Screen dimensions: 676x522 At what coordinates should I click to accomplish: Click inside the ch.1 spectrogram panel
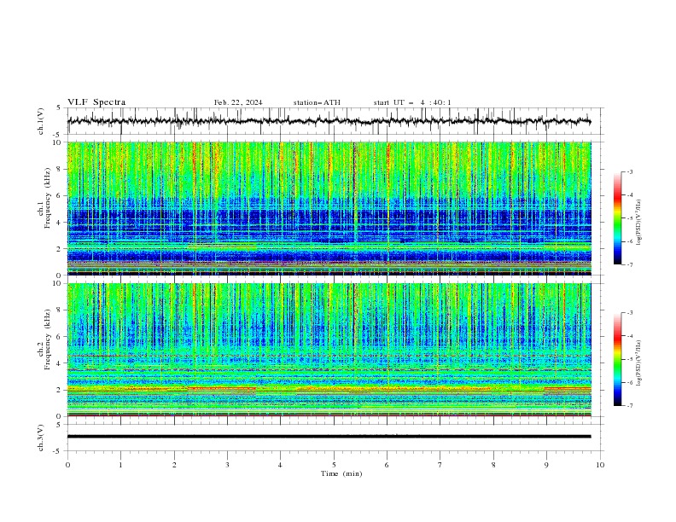pyautogui.click(x=329, y=208)
